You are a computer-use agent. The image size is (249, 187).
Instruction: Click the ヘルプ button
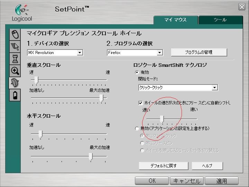207,166
